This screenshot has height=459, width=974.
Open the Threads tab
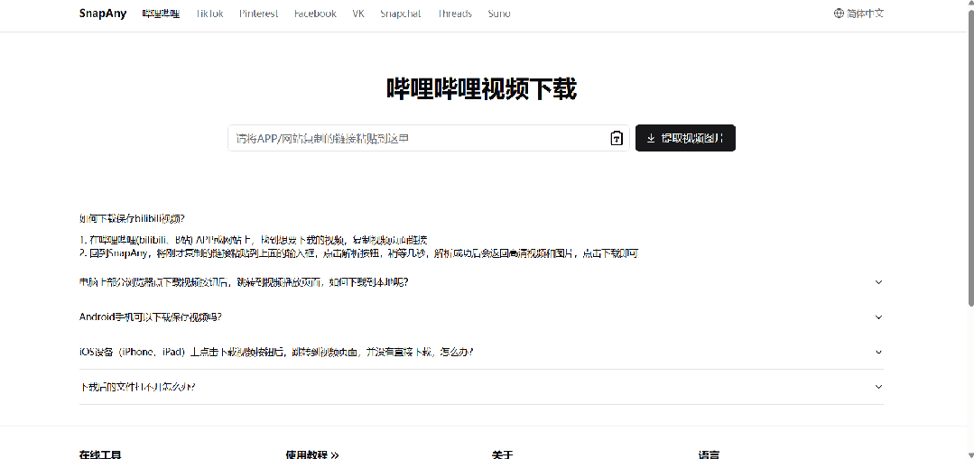pos(454,13)
